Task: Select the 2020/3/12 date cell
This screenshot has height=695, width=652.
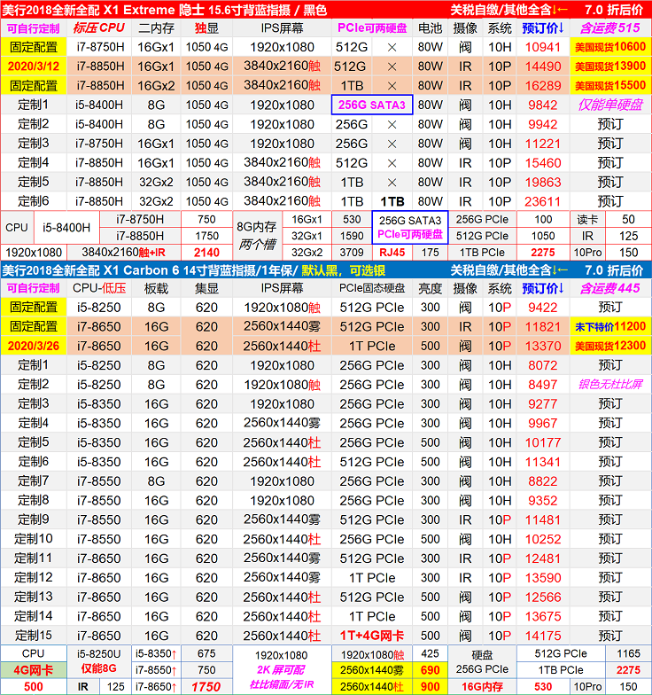Action: (33, 66)
